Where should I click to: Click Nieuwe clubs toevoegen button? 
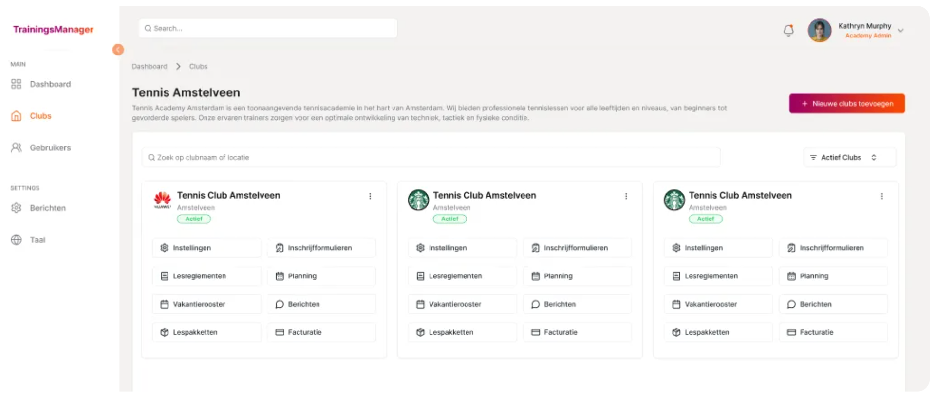coord(847,103)
